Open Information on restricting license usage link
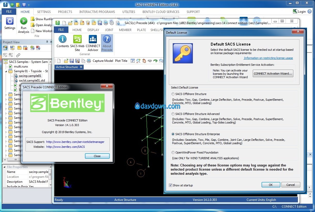This screenshot has width=315, height=212. 268,58
